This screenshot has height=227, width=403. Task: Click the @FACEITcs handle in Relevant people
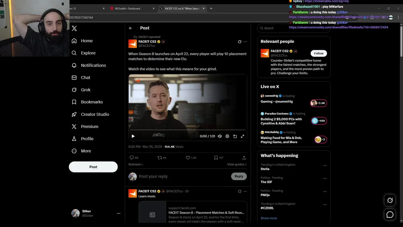point(279,55)
